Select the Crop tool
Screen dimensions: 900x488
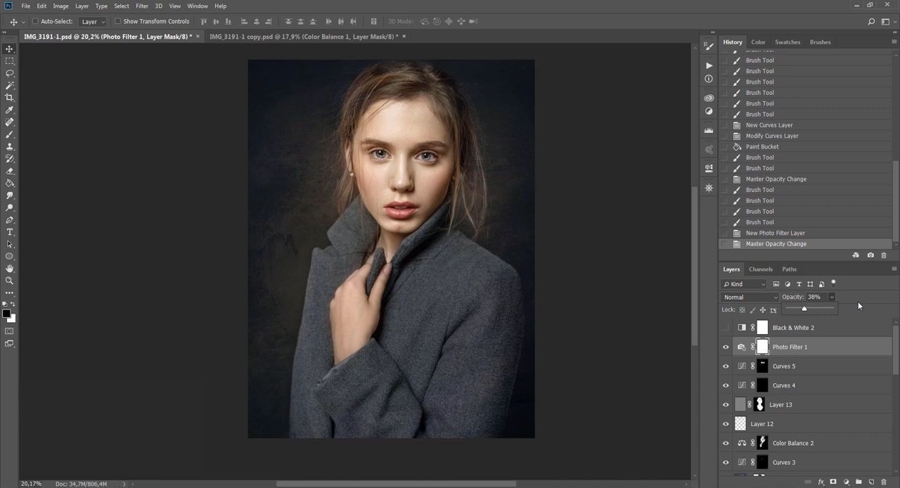pyautogui.click(x=9, y=98)
